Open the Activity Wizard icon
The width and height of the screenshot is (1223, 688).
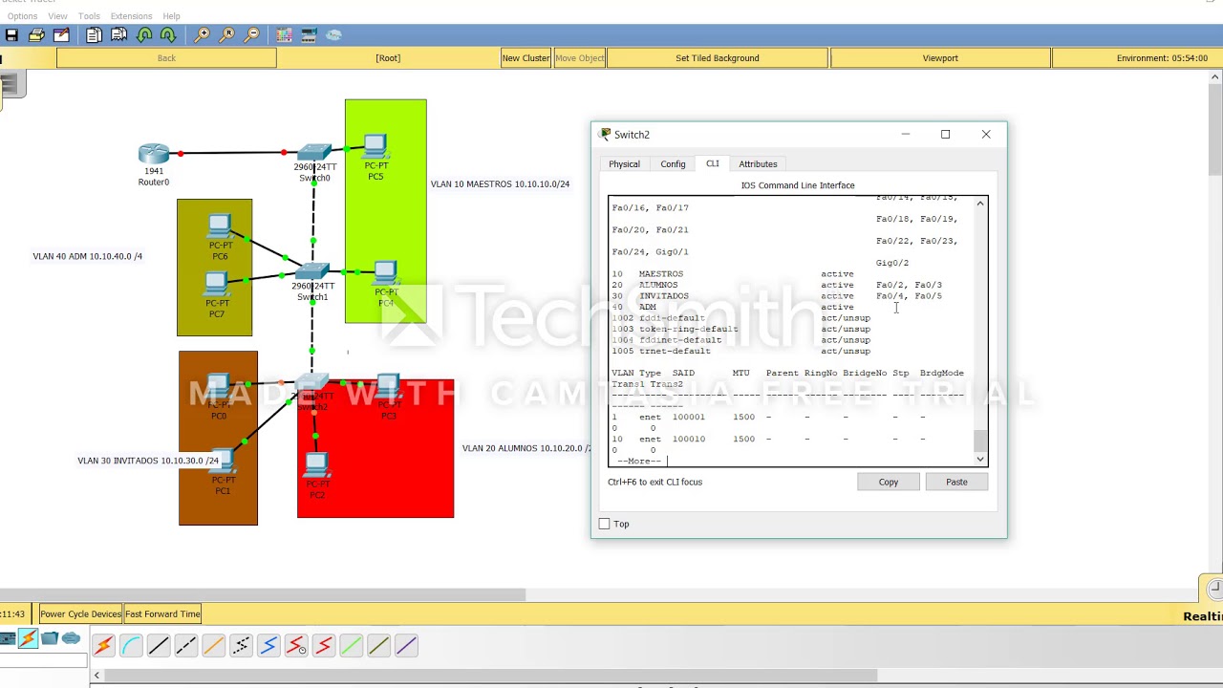coord(61,35)
